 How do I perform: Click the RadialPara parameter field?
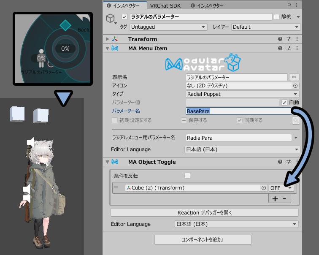pyautogui.click(x=239, y=138)
